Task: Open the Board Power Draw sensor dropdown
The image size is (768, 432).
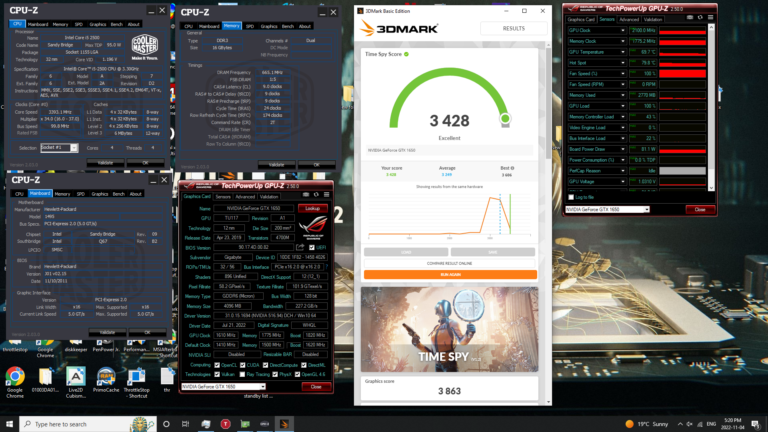Action: 623,149
